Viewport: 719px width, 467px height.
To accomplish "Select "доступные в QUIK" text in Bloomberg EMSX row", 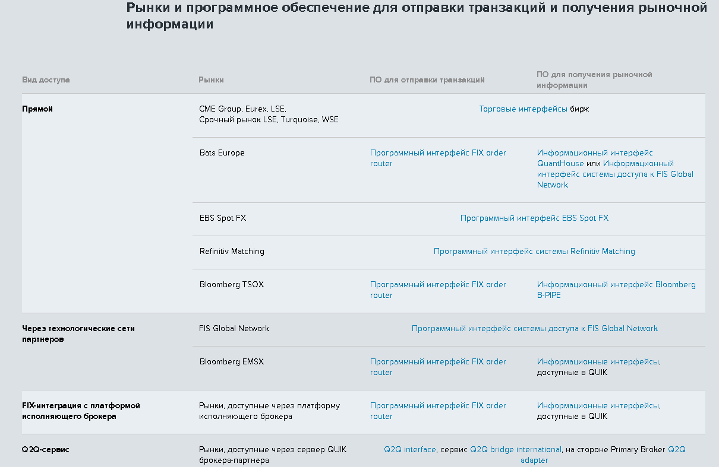I will click(572, 373).
